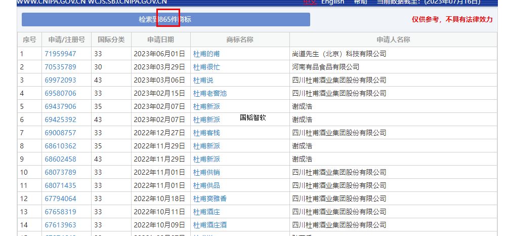Open 杜甫新派 link in row 5
This screenshot has height=236, width=507.
(206, 106)
